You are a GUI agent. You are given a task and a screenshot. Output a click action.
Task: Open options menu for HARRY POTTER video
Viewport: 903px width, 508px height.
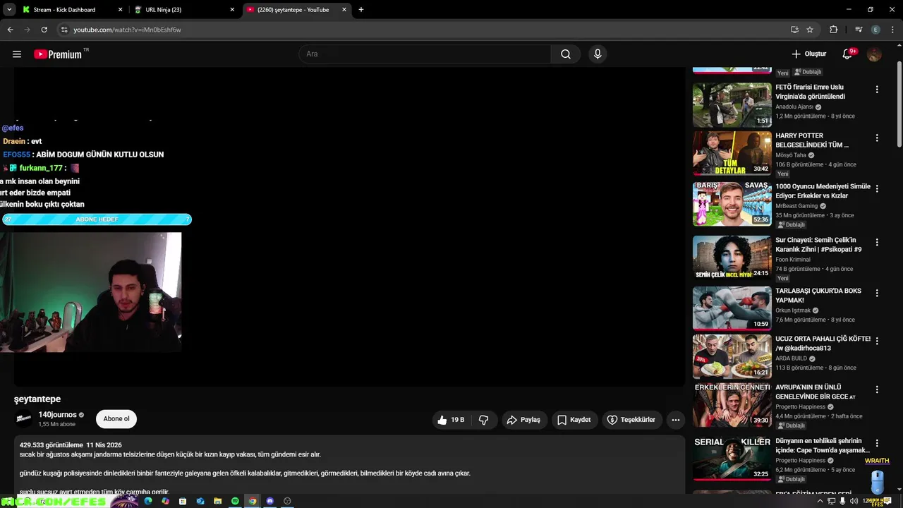tap(877, 138)
